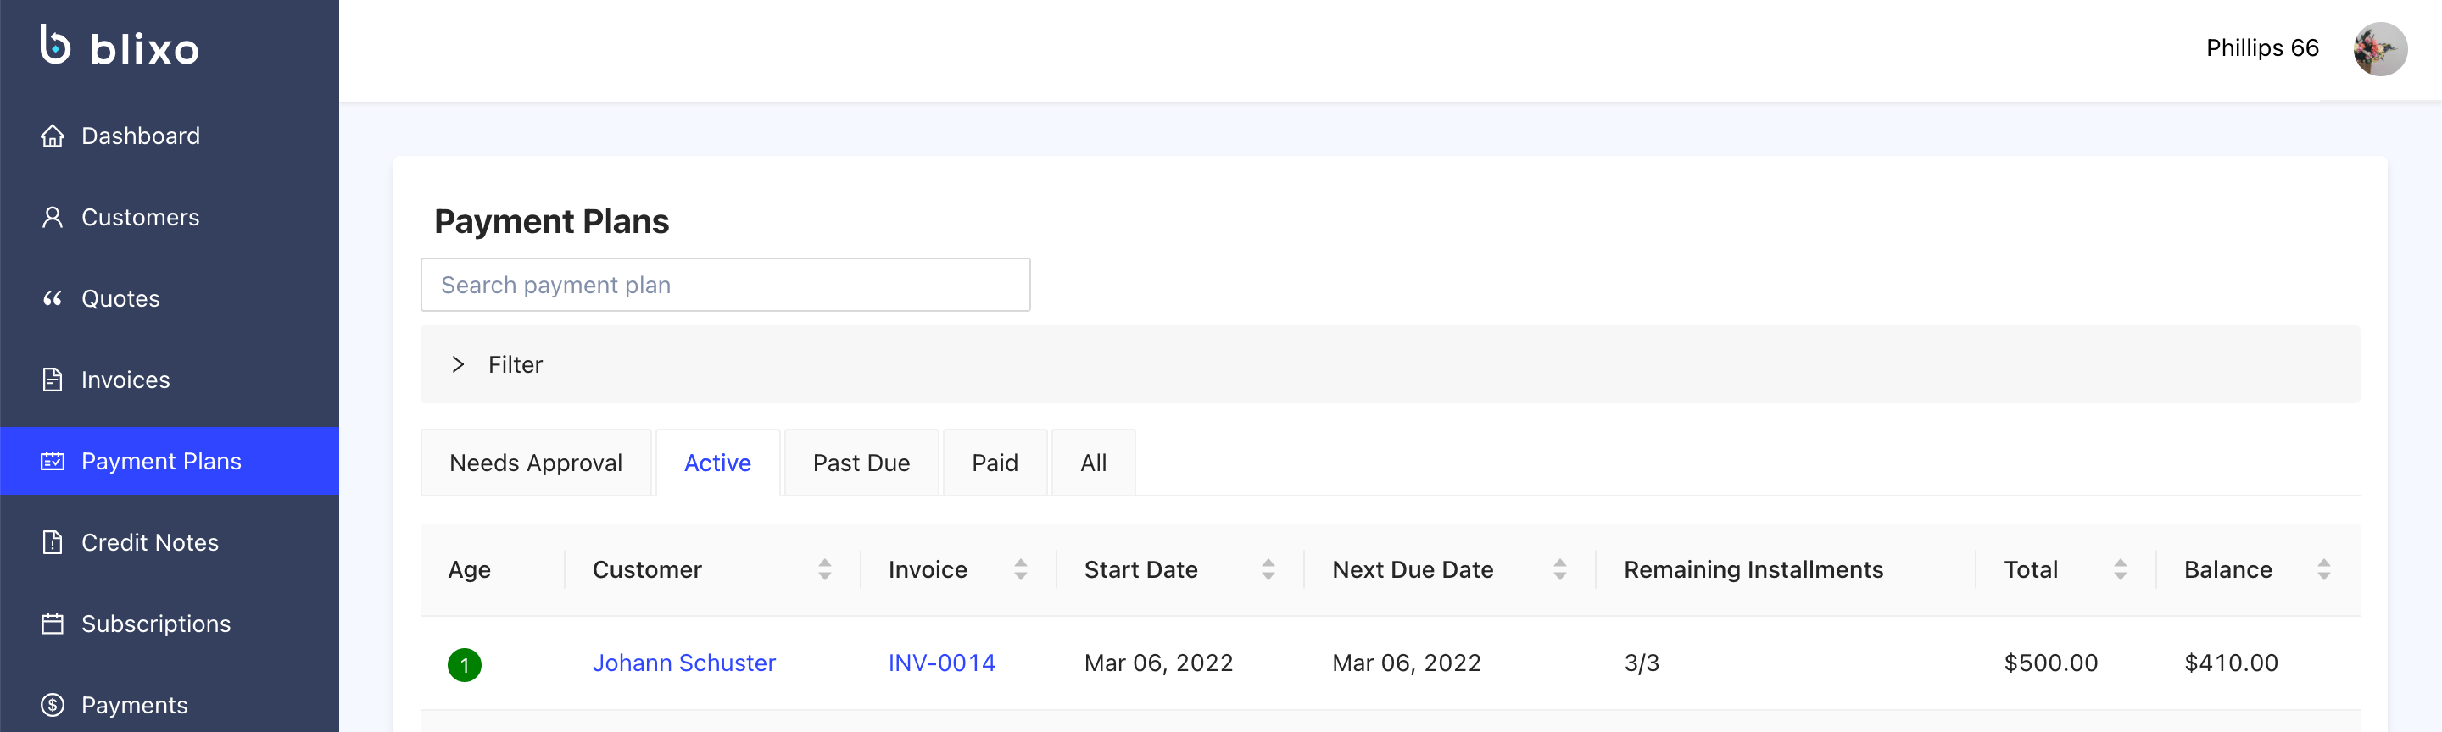Click the blixo logo
This screenshot has width=2442, height=732.
click(x=120, y=47)
